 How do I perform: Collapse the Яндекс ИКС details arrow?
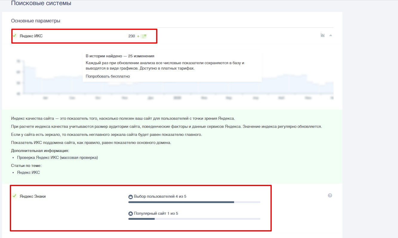point(331,35)
